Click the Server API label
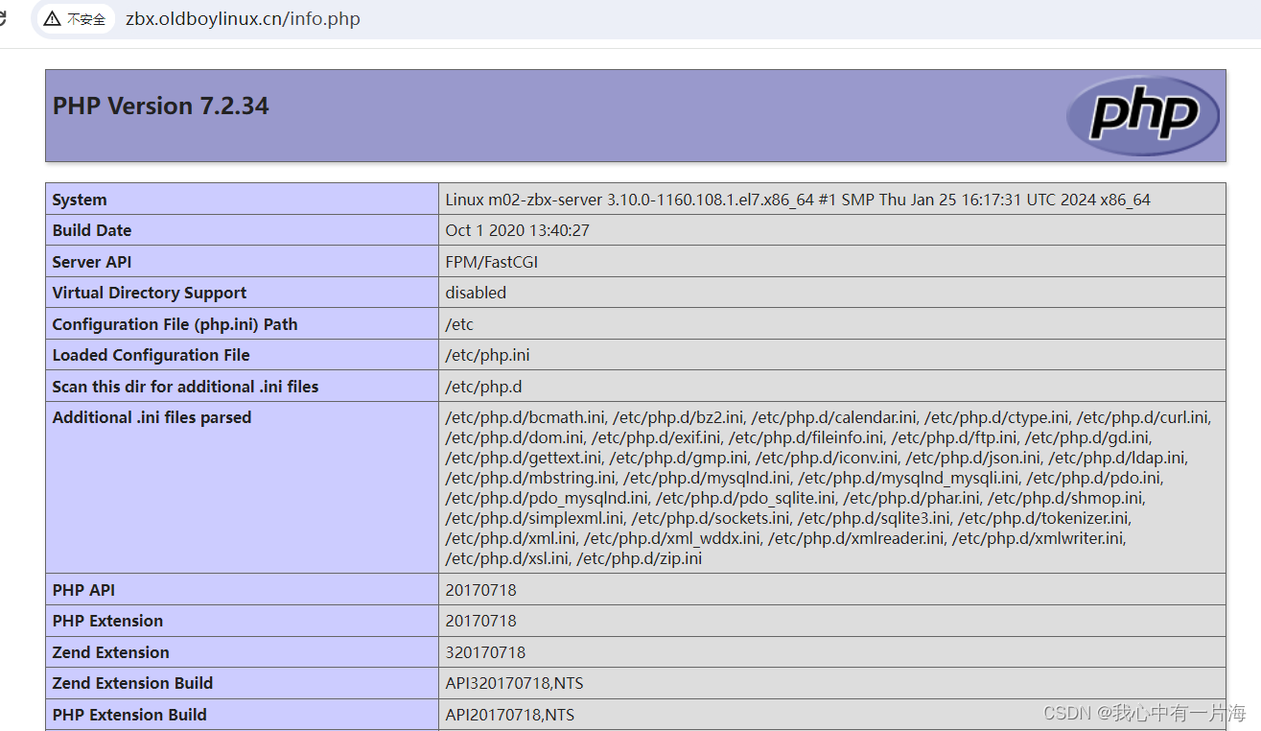 point(92,262)
